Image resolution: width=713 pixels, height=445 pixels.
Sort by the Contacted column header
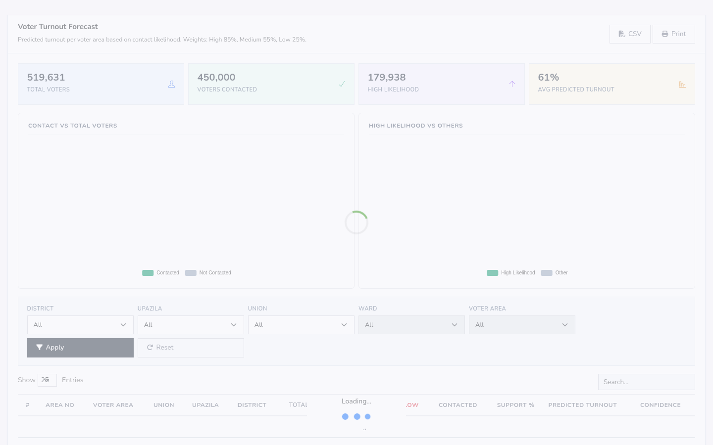tap(458, 405)
